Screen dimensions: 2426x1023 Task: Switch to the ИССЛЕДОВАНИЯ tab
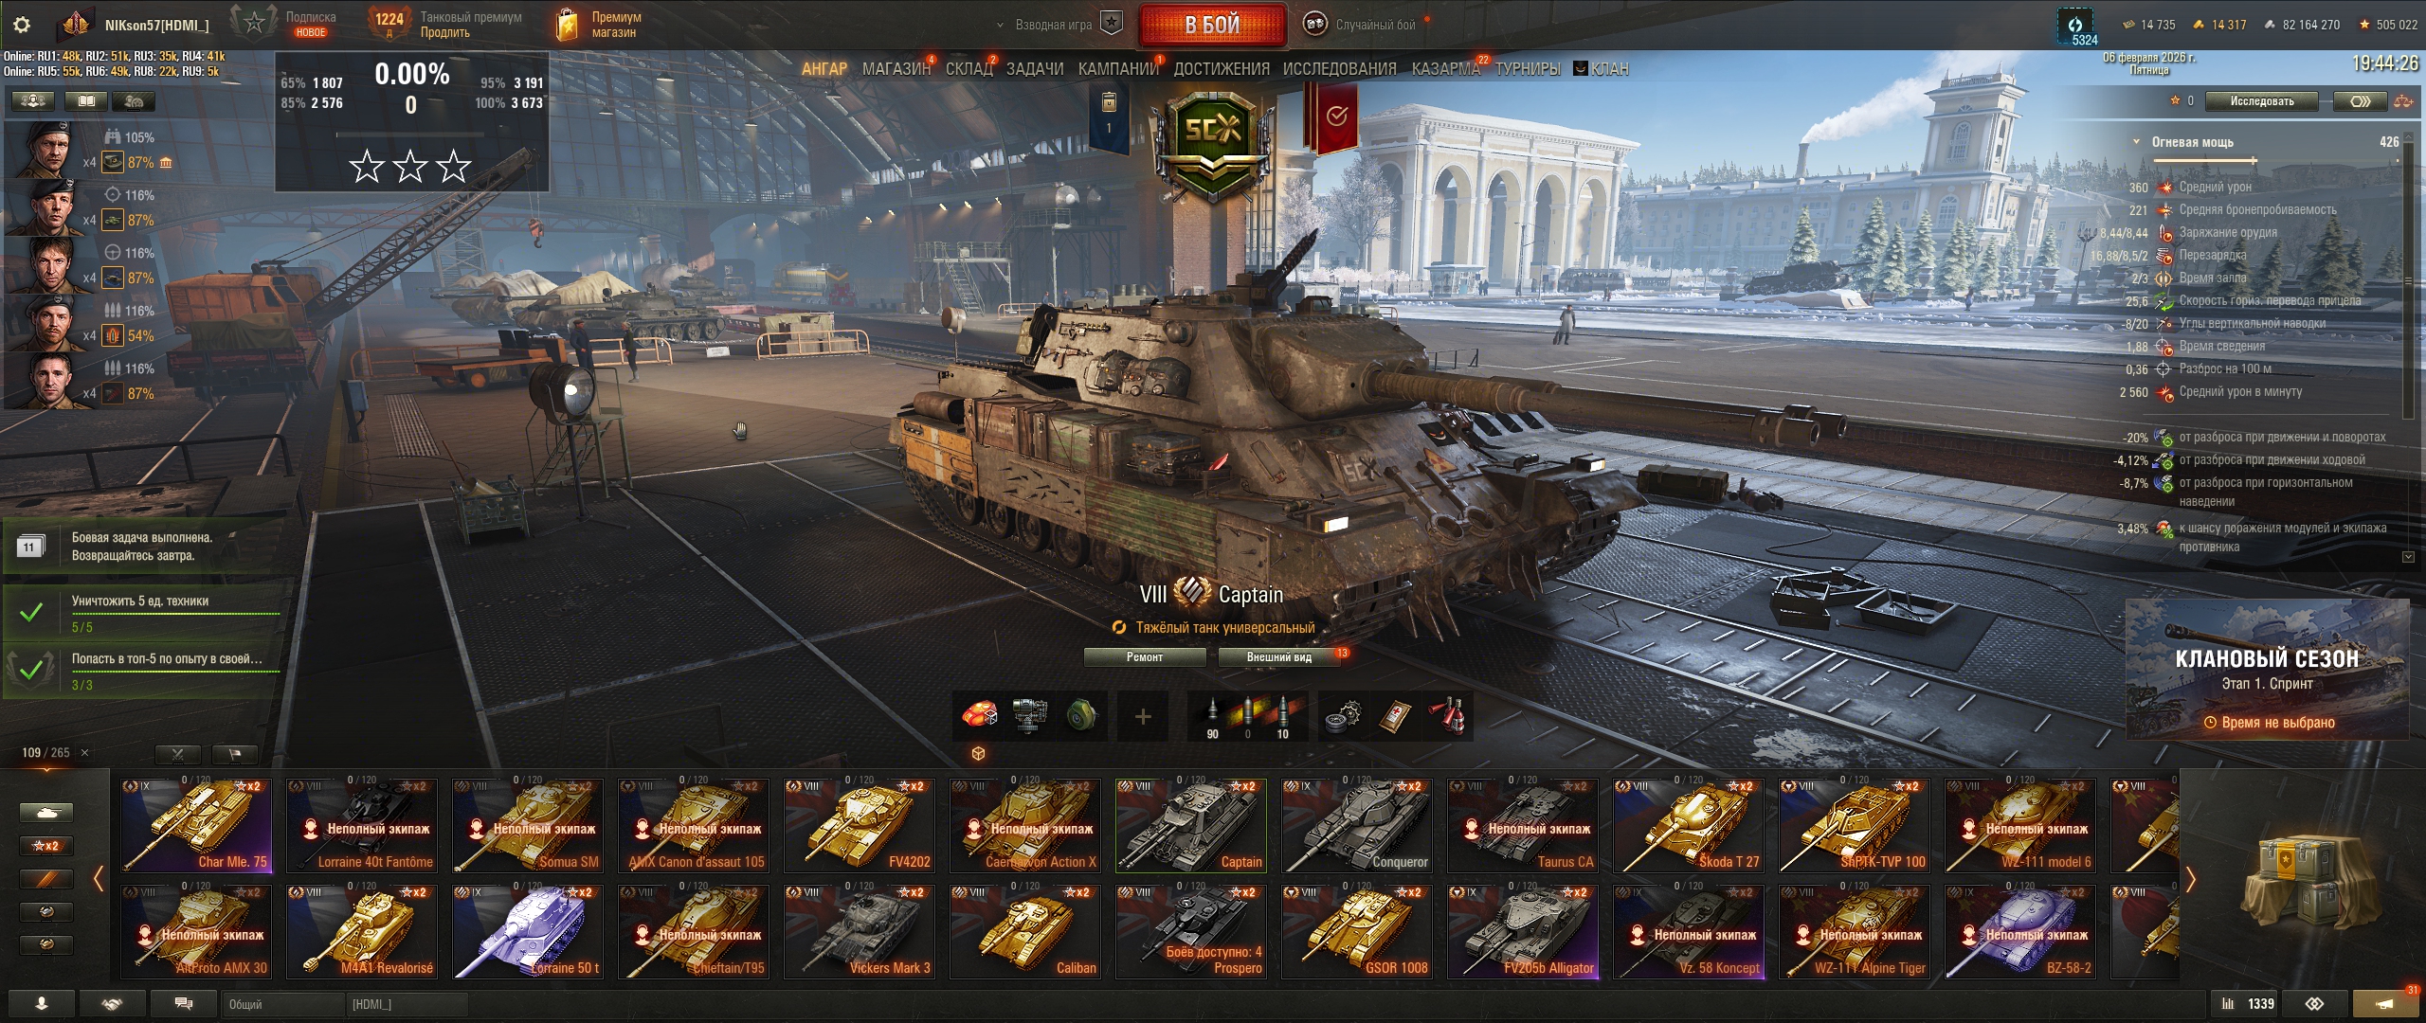click(1339, 69)
